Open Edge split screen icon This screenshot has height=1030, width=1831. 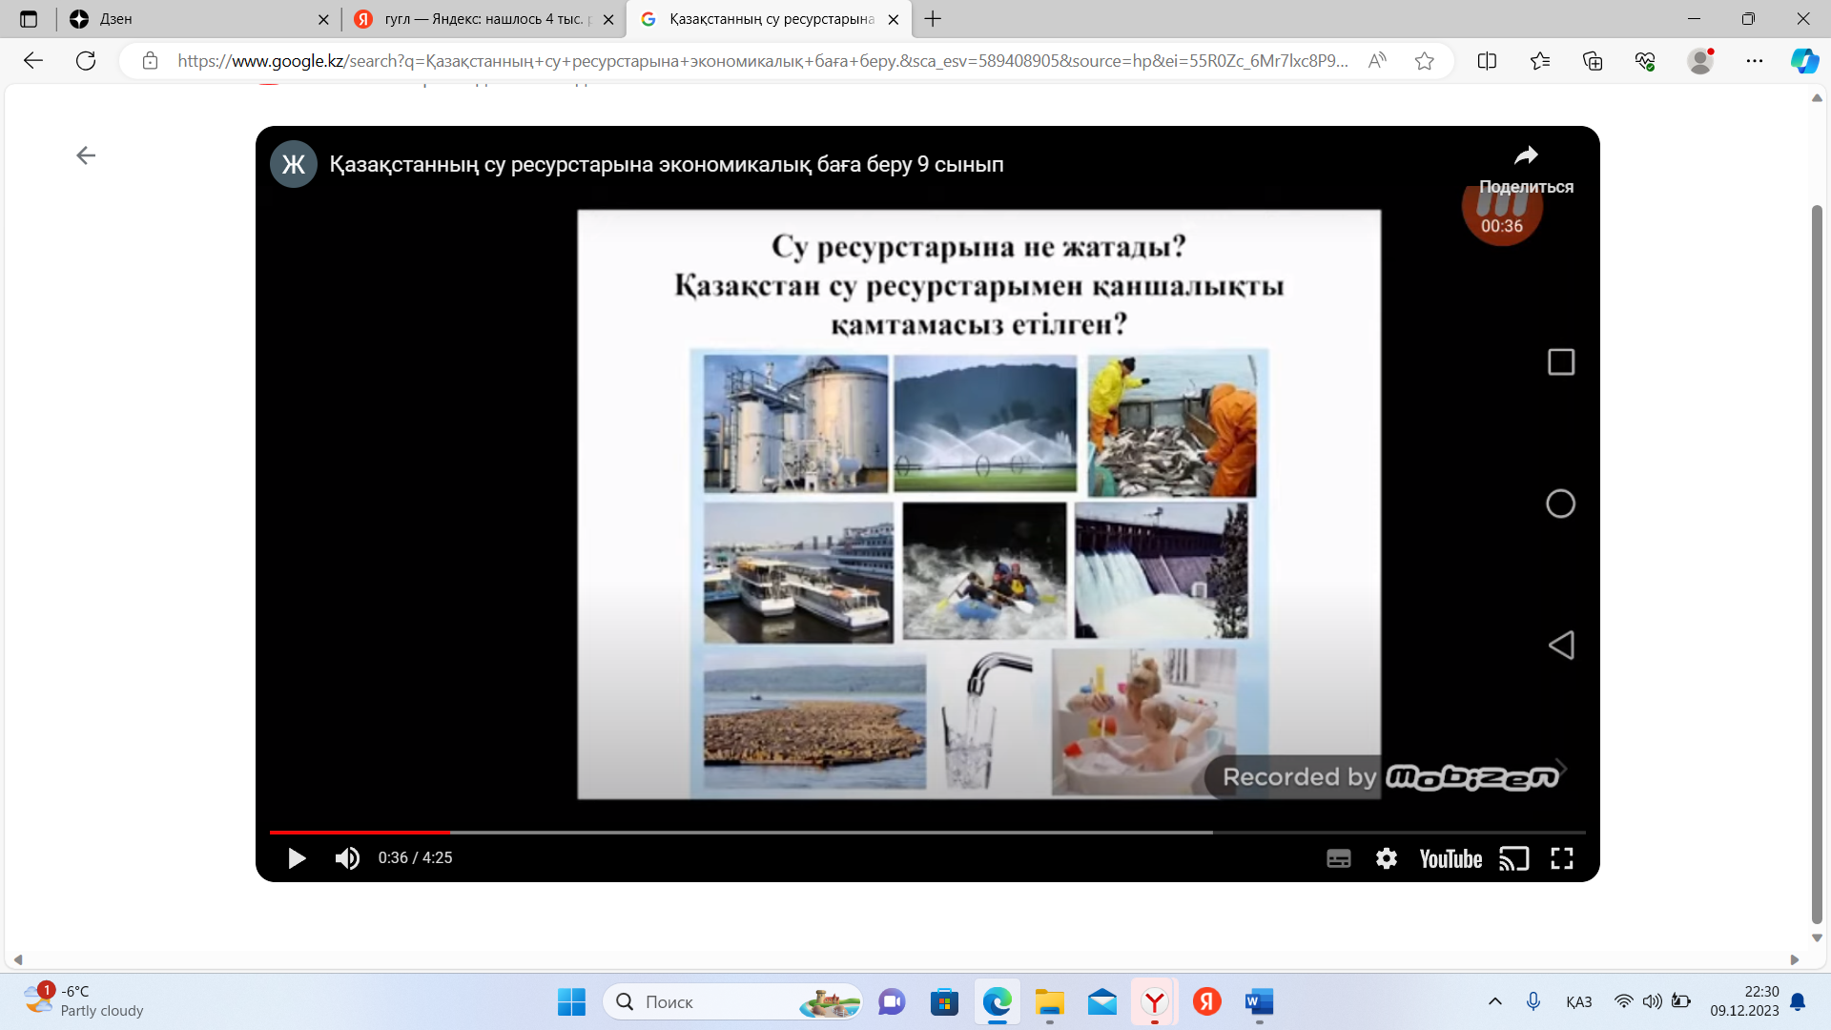coord(1486,61)
